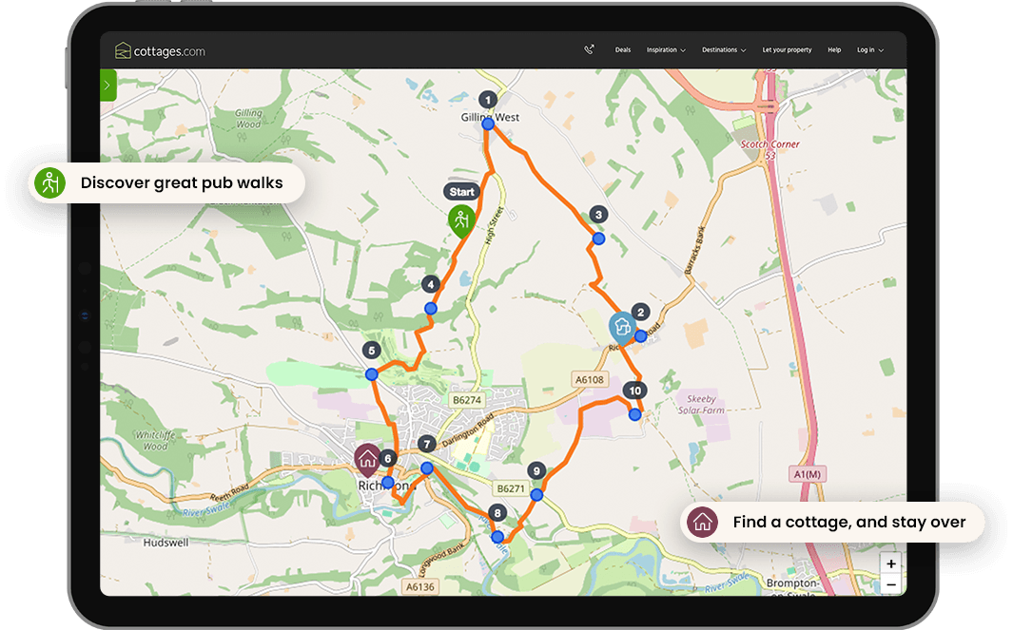Select route waypoint marker 6
The image size is (1013, 630).
click(x=388, y=459)
